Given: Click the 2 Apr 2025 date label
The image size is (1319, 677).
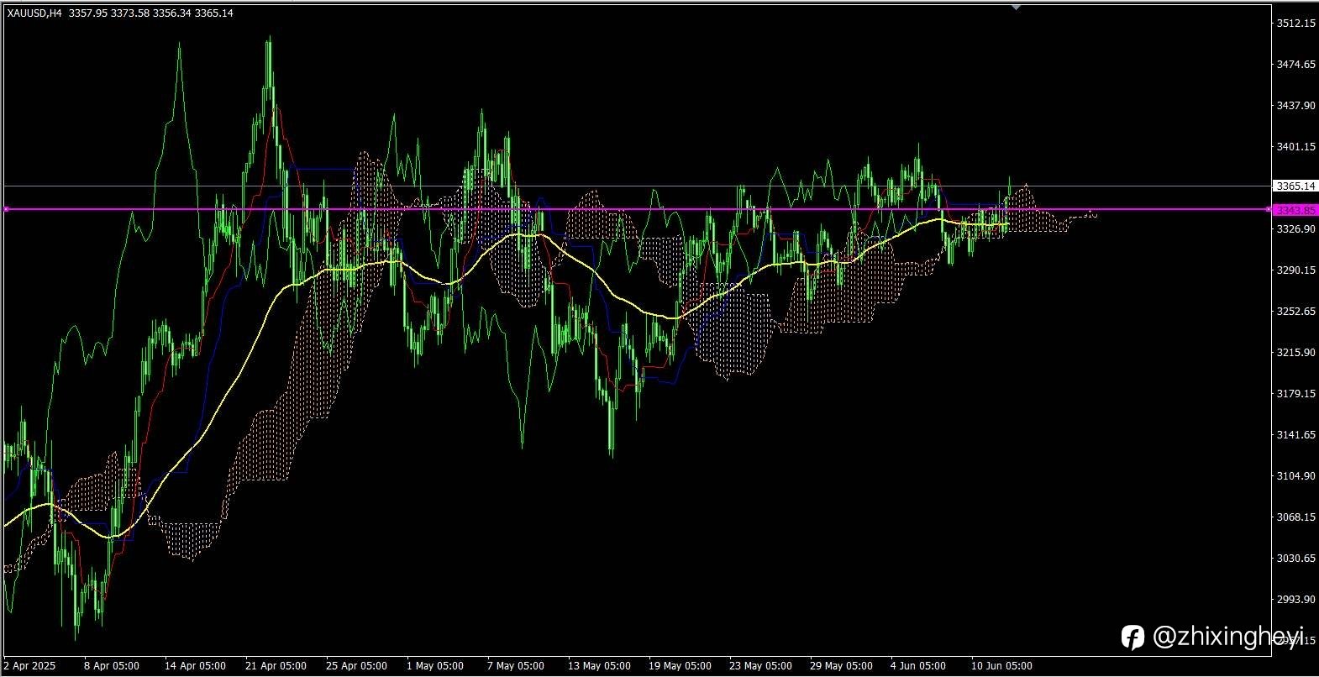Looking at the screenshot, I should pos(29,666).
